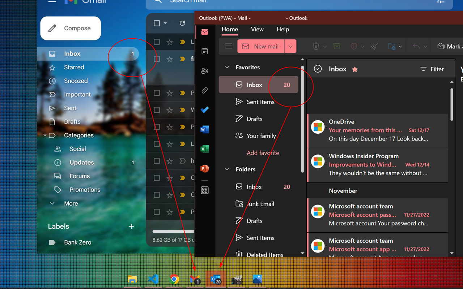463x289 pixels.
Task: Click Add favorite in Outlook sidebar
Action: pyautogui.click(x=263, y=153)
